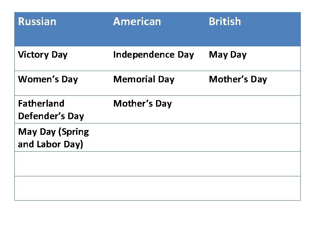The image size is (313, 234).
Task: Click the British column header cell
Action: (225, 22)
